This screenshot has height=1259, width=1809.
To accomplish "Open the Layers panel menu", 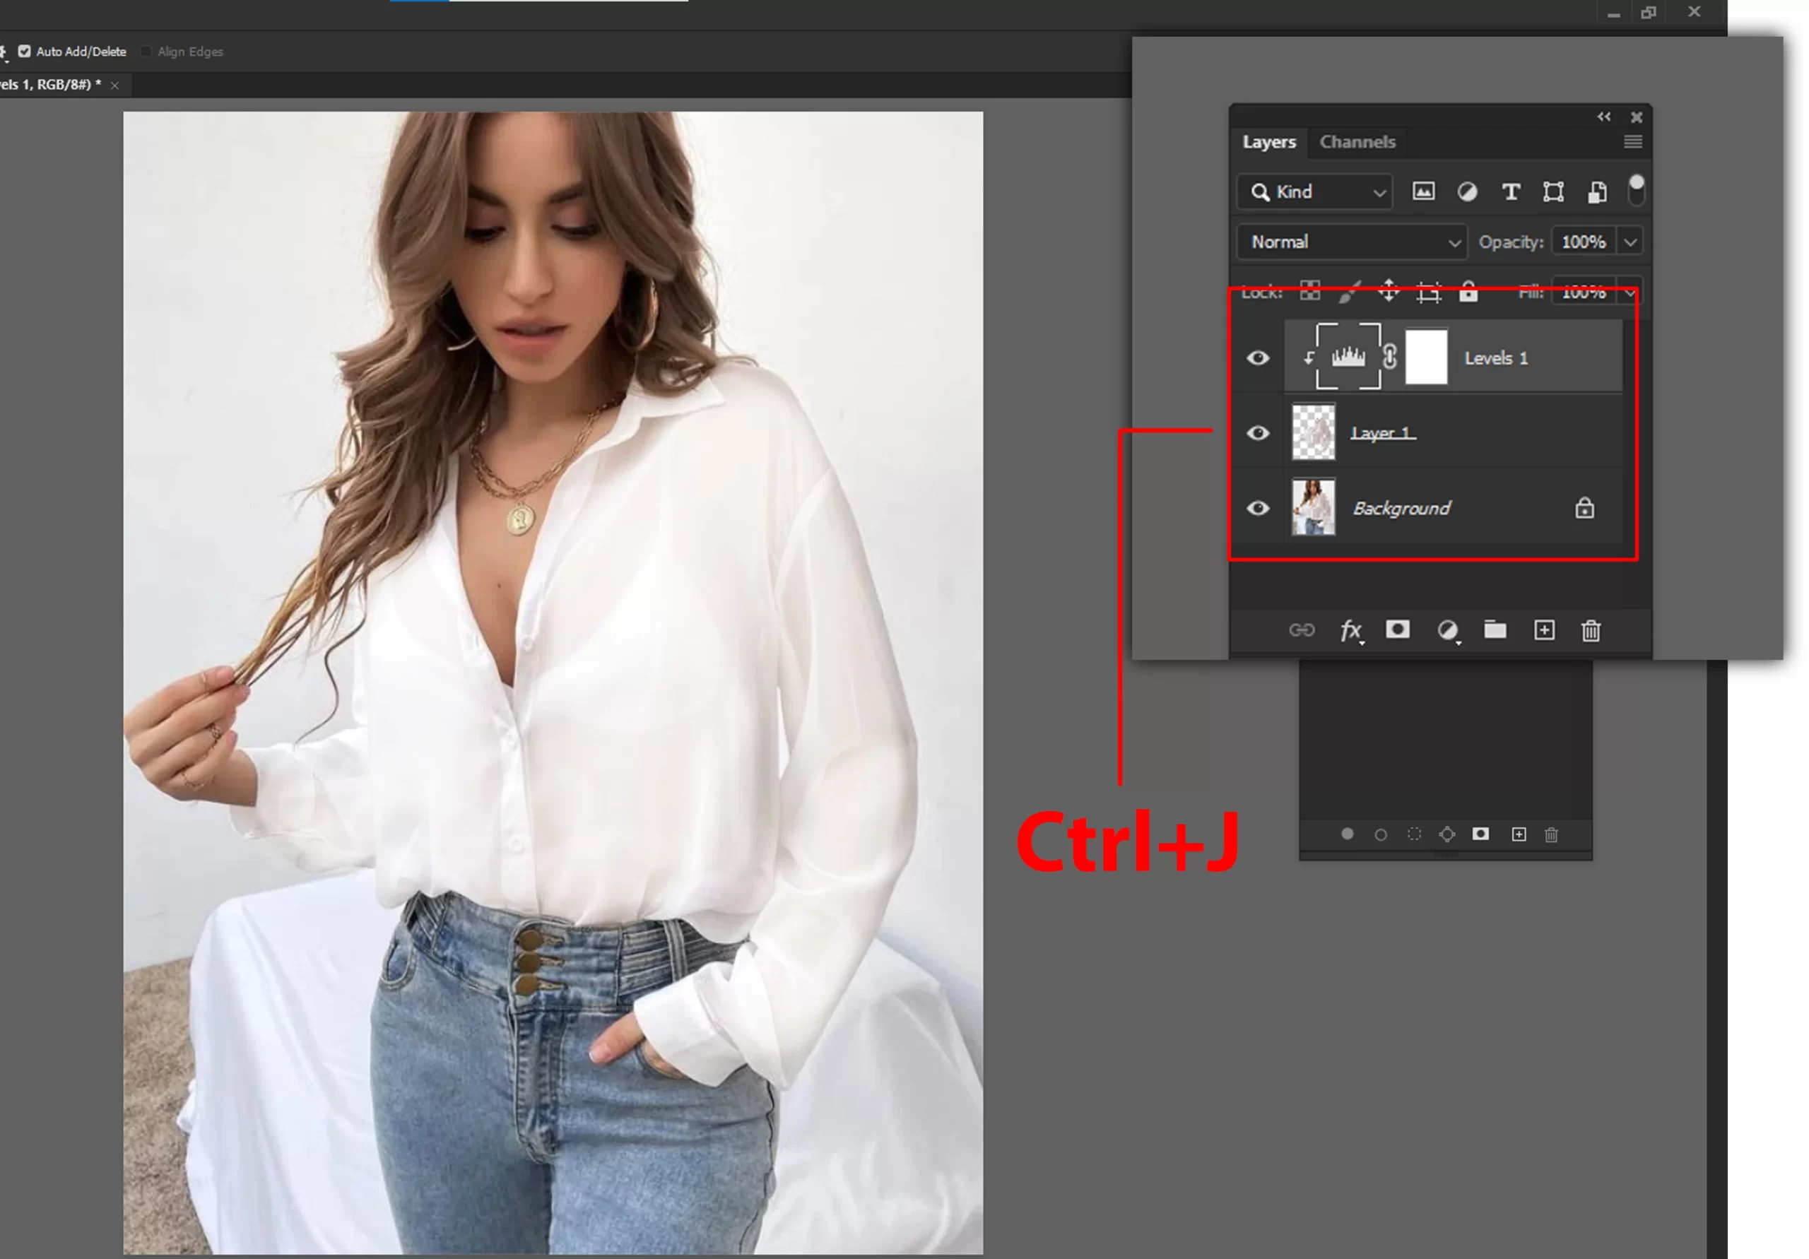I will coord(1632,142).
